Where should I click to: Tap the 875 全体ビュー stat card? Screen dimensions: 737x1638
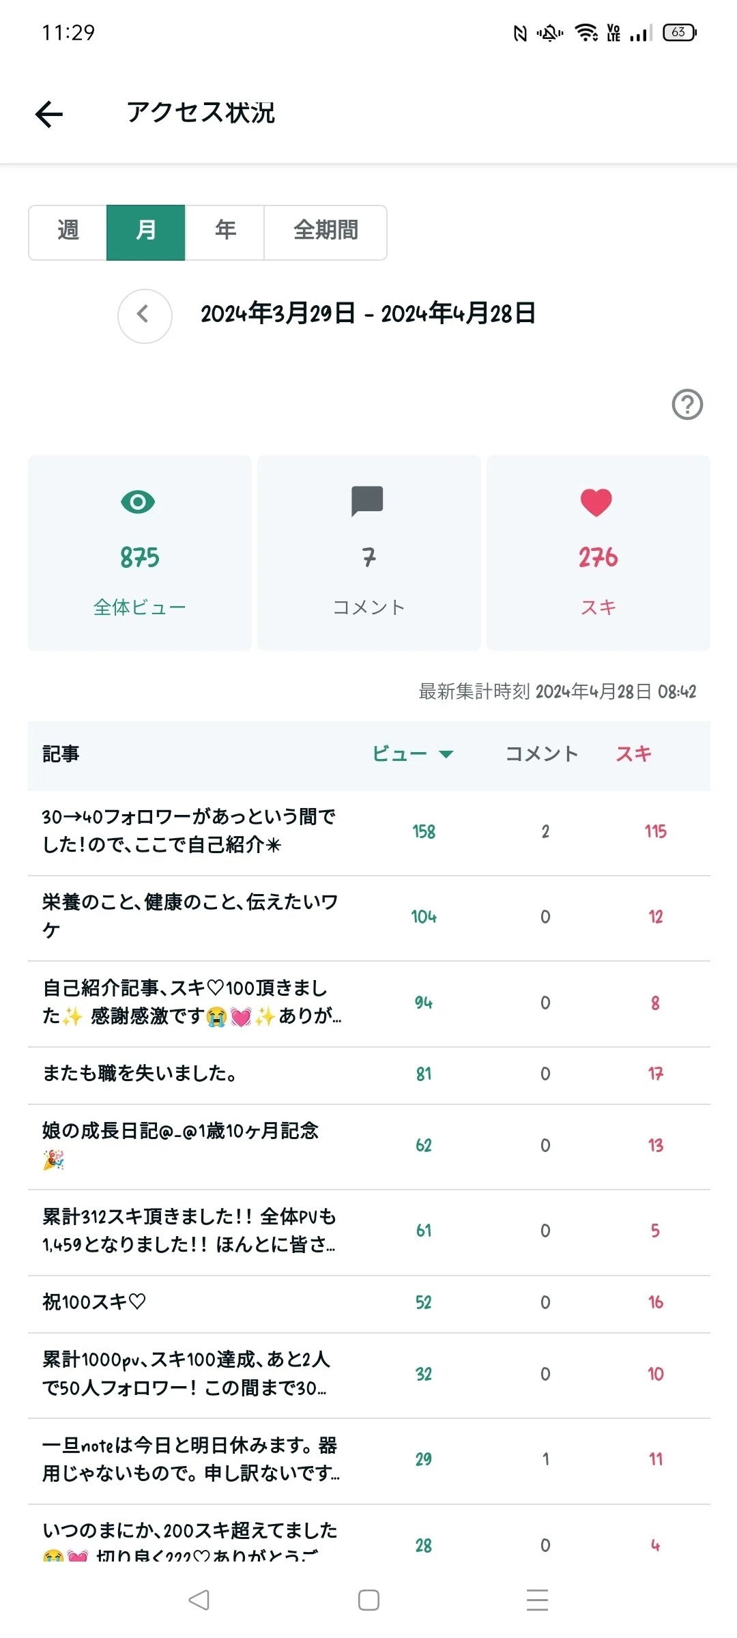coord(140,553)
